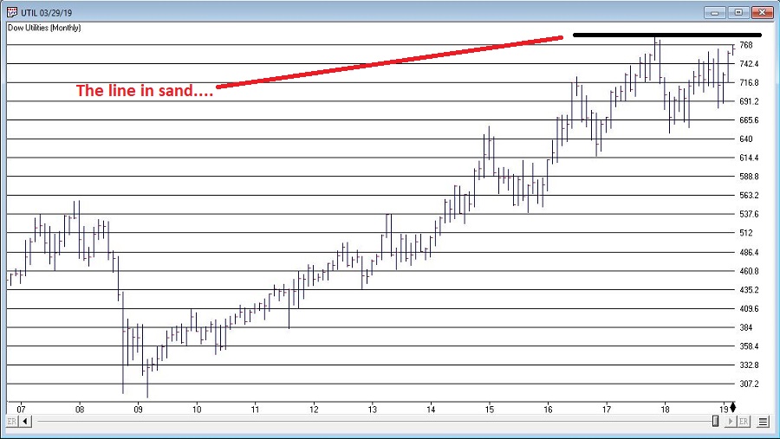Click the 691.2 price axis label
The width and height of the screenshot is (780, 439).
(749, 101)
